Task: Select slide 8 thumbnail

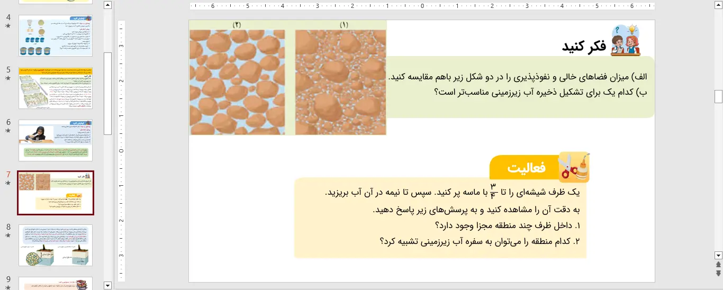Action: click(56, 245)
